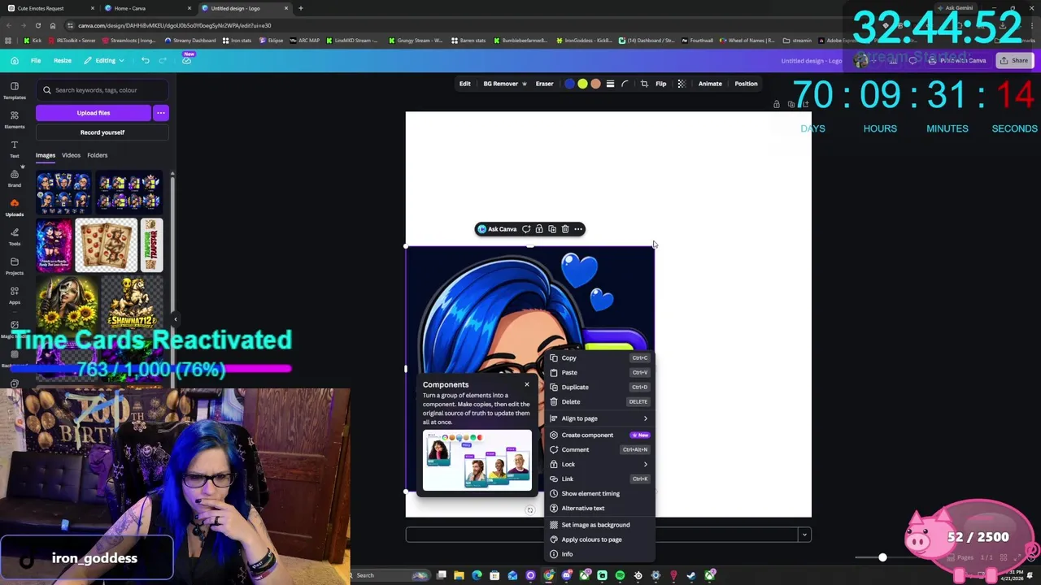Choose Duplicate in context menu
The width and height of the screenshot is (1041, 585).
(600, 387)
